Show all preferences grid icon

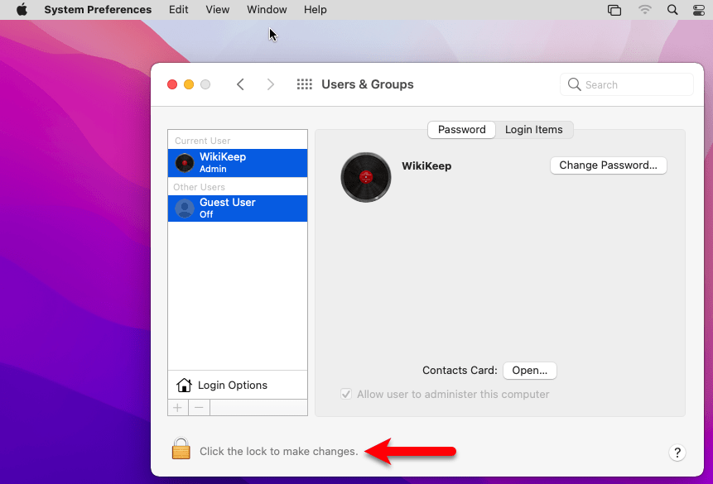tap(304, 84)
